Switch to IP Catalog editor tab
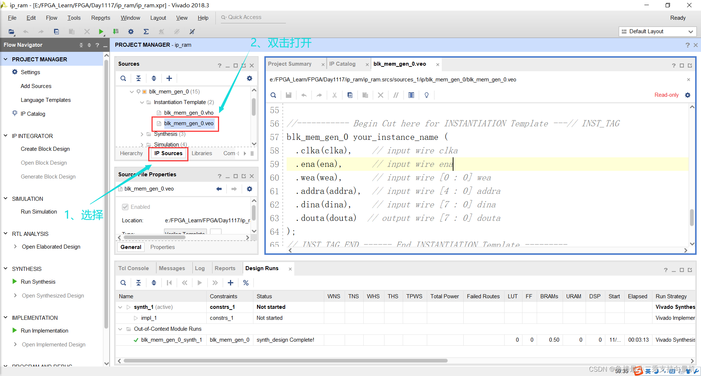This screenshot has height=376, width=701. click(x=342, y=64)
